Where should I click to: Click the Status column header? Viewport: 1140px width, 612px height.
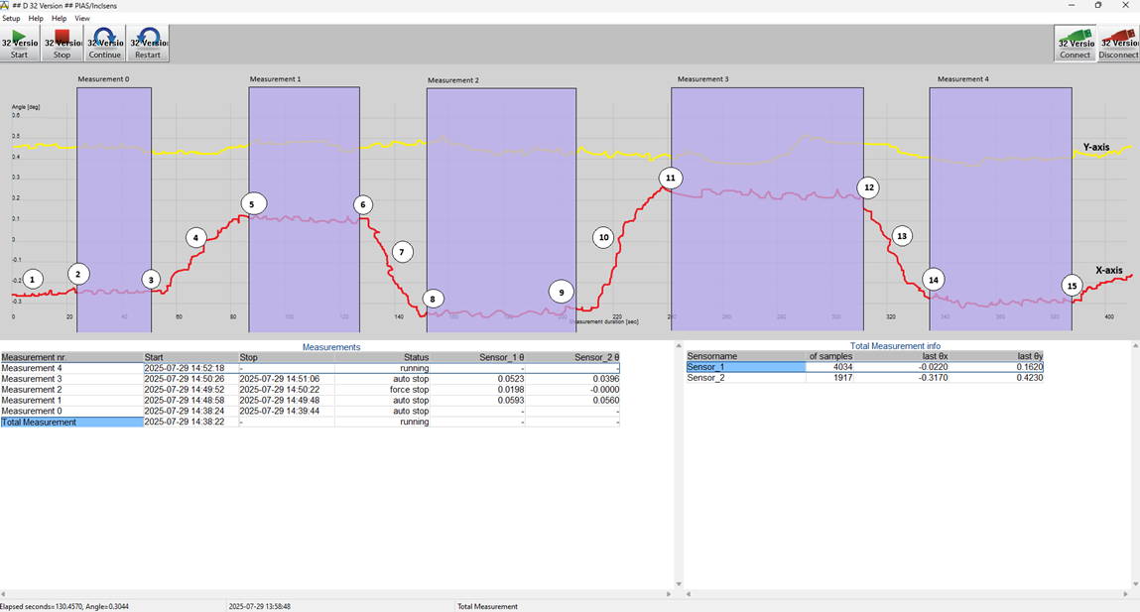pos(416,357)
